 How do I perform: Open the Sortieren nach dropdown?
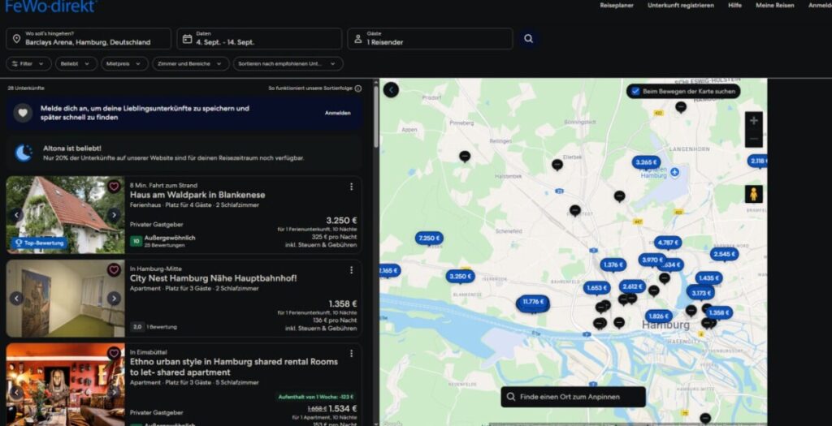point(288,63)
